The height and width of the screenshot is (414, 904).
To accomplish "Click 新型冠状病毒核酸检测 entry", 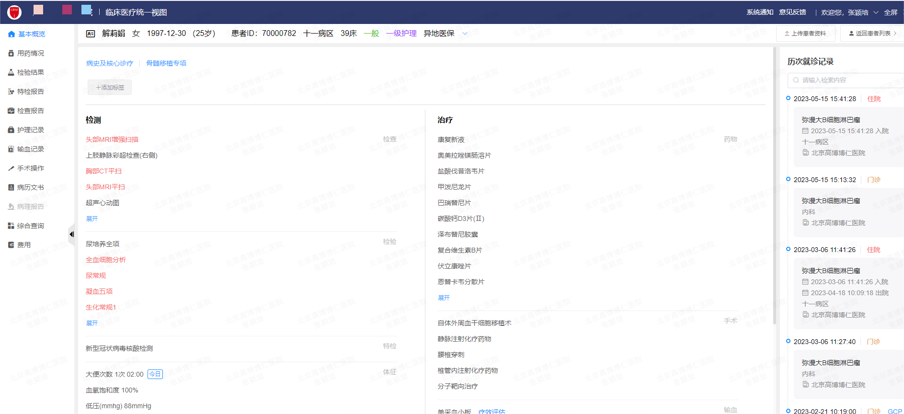I will pyautogui.click(x=119, y=348).
